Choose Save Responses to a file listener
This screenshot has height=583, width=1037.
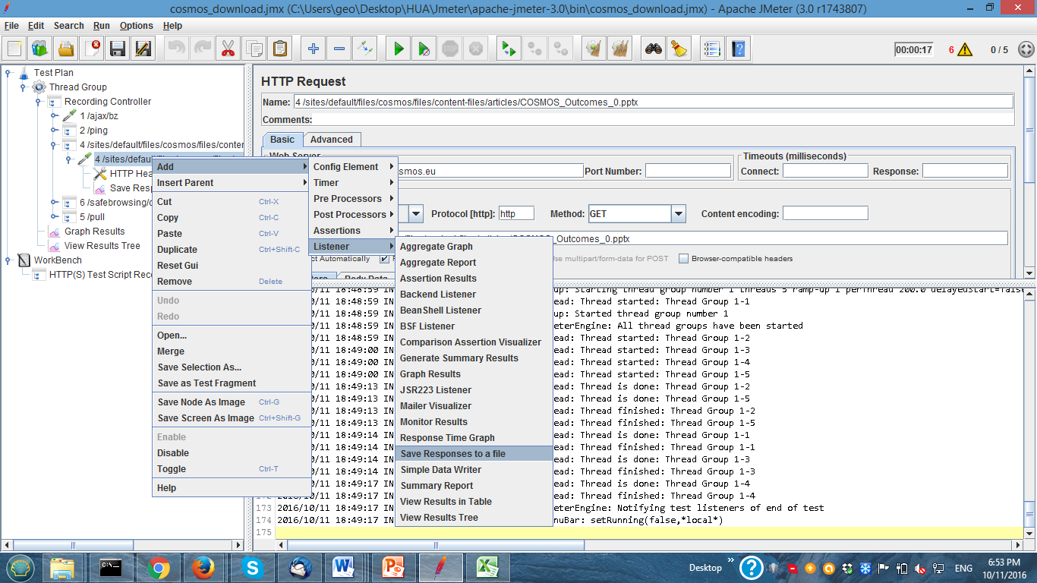pos(474,454)
